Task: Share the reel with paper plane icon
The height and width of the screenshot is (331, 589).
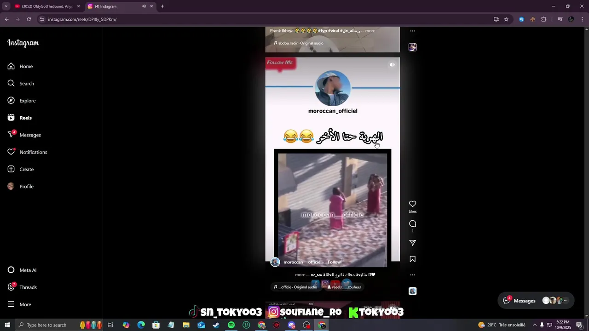Action: pyautogui.click(x=413, y=243)
